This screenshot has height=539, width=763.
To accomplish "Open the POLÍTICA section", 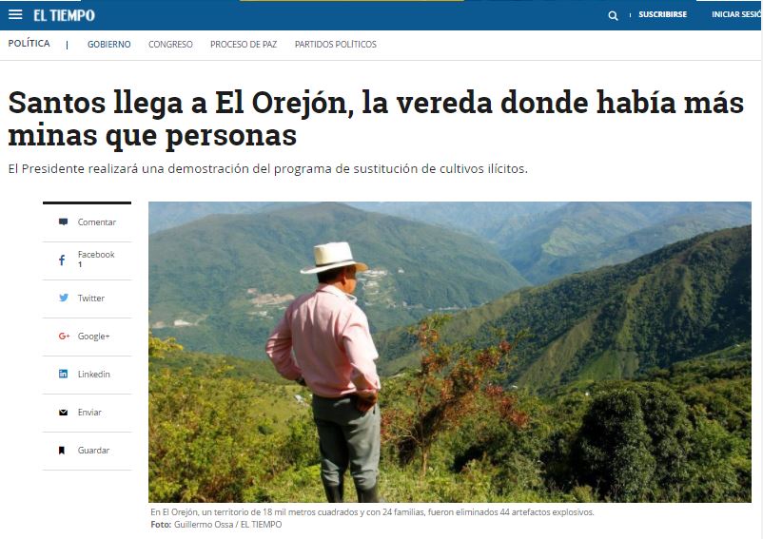I will (29, 44).
